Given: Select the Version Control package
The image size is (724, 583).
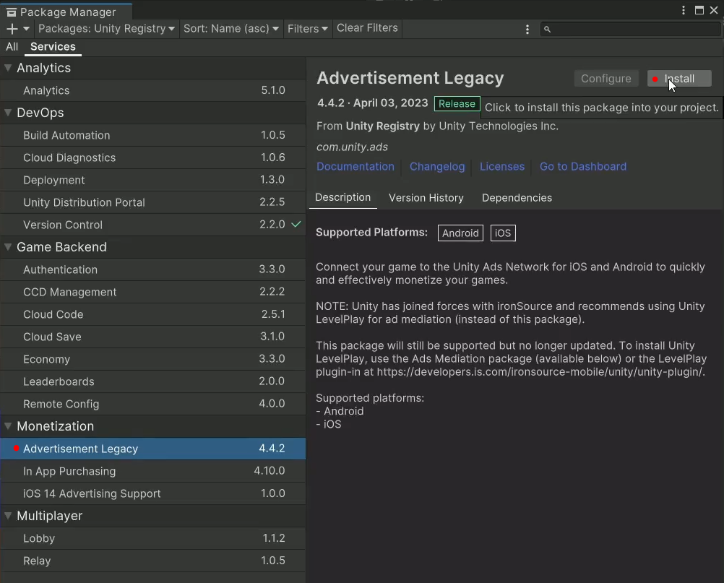Looking at the screenshot, I should [x=153, y=225].
